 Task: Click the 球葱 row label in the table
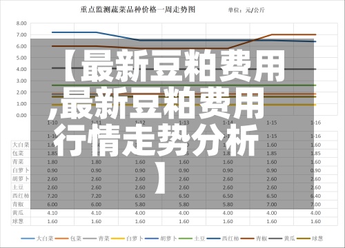click(x=18, y=221)
